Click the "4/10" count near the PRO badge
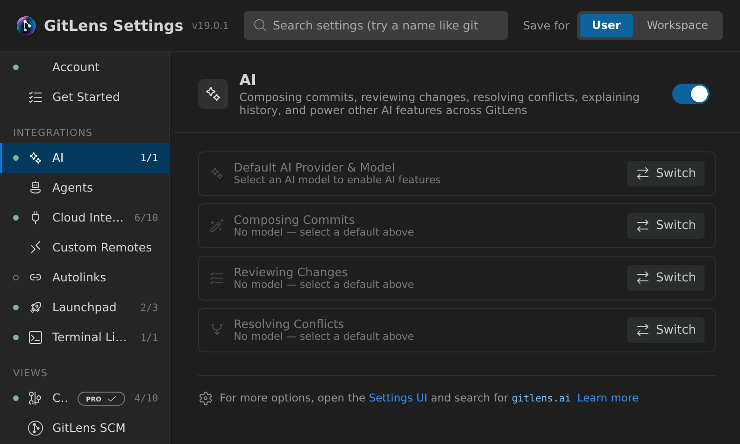The height and width of the screenshot is (444, 740). click(x=146, y=398)
